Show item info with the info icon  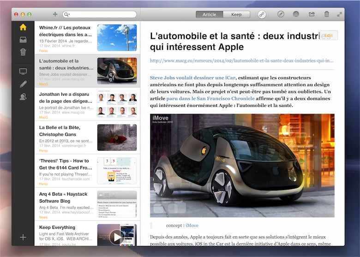(296, 14)
